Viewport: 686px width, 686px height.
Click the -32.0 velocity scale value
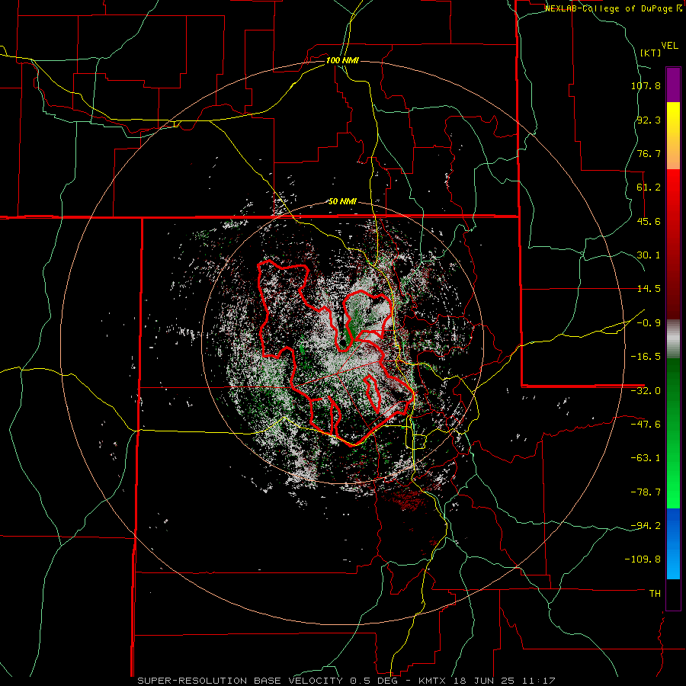(x=646, y=391)
